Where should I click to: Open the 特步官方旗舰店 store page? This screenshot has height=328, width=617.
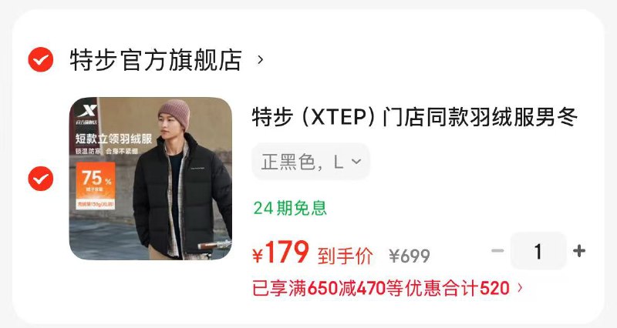(x=156, y=60)
